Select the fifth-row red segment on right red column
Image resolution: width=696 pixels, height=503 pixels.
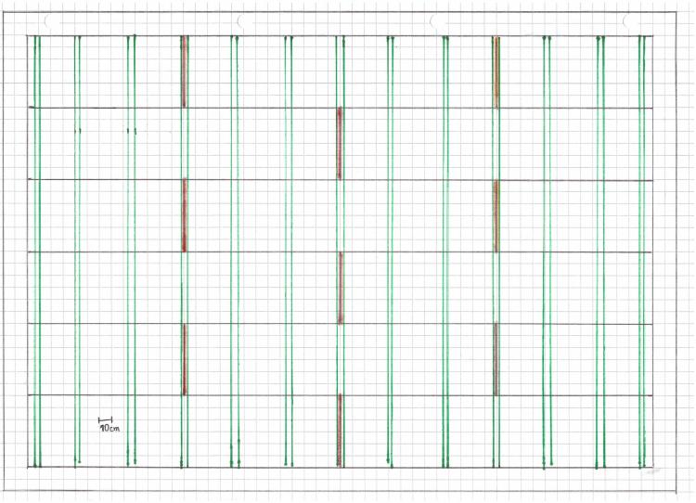pyautogui.click(x=496, y=359)
